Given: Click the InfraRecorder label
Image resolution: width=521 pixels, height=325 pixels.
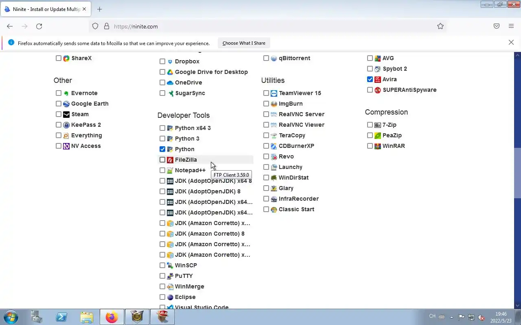Looking at the screenshot, I should 299,199.
